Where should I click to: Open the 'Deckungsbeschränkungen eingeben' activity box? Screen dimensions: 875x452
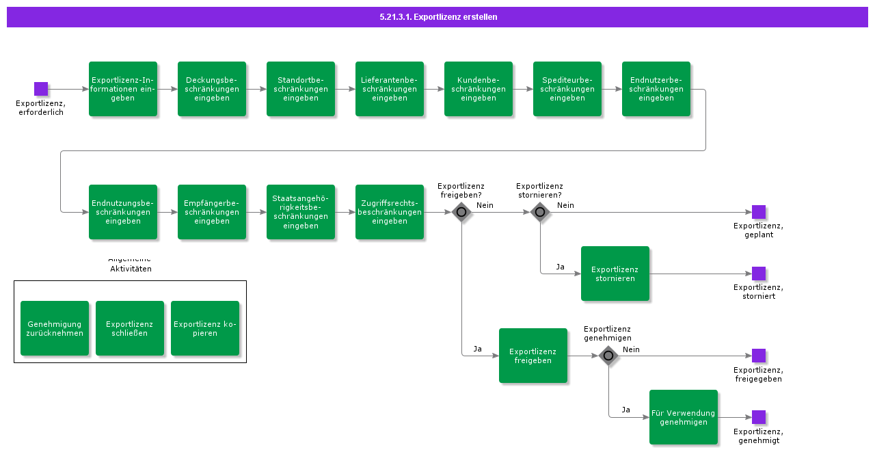click(x=212, y=89)
